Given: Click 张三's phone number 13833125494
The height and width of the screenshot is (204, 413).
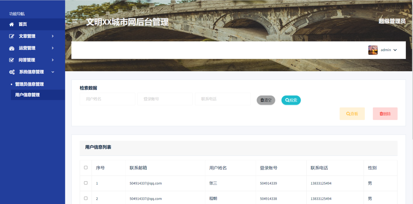Looking at the screenshot, I should tap(321, 183).
